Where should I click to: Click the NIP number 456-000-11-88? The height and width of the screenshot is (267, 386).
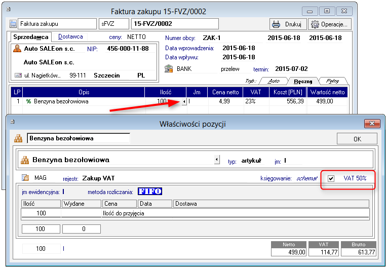tap(128, 49)
